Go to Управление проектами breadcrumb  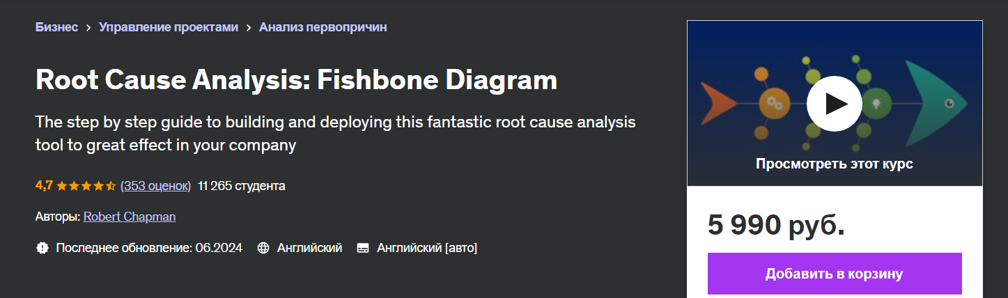(169, 27)
